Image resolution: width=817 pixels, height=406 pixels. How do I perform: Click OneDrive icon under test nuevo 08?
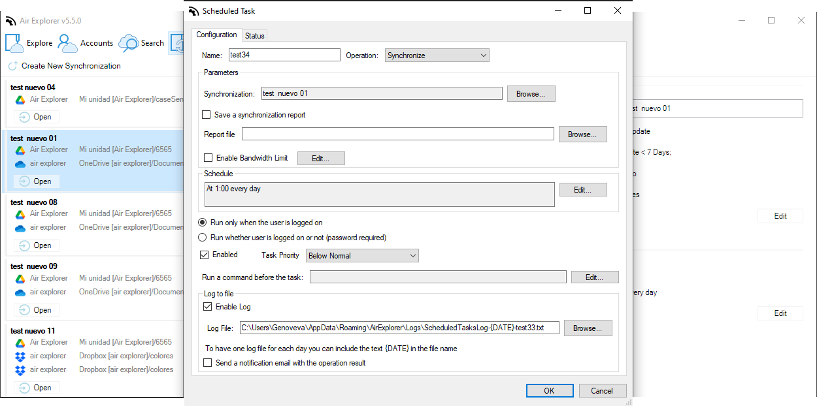pos(20,228)
